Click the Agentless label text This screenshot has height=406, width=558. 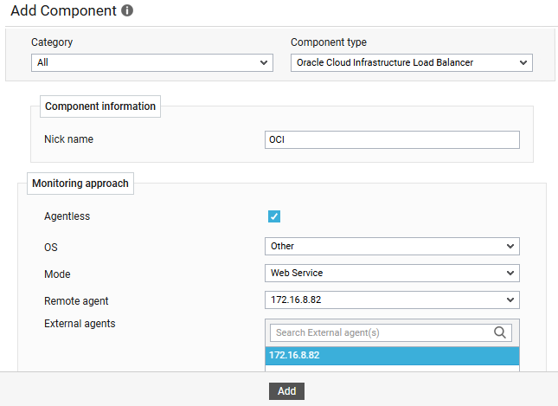click(67, 216)
